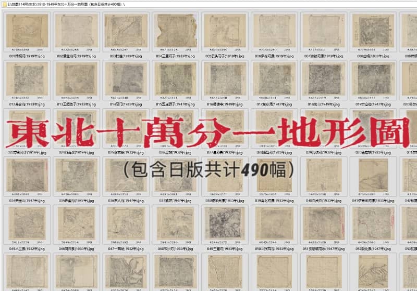Click the file name starting with 007
Viewport: 417px width, 291px height.
pyautogui.click(x=324, y=56)
